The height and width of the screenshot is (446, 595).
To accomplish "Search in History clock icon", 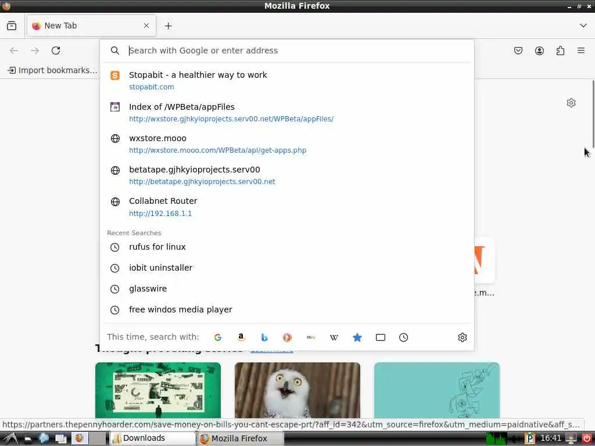I will coord(403,337).
